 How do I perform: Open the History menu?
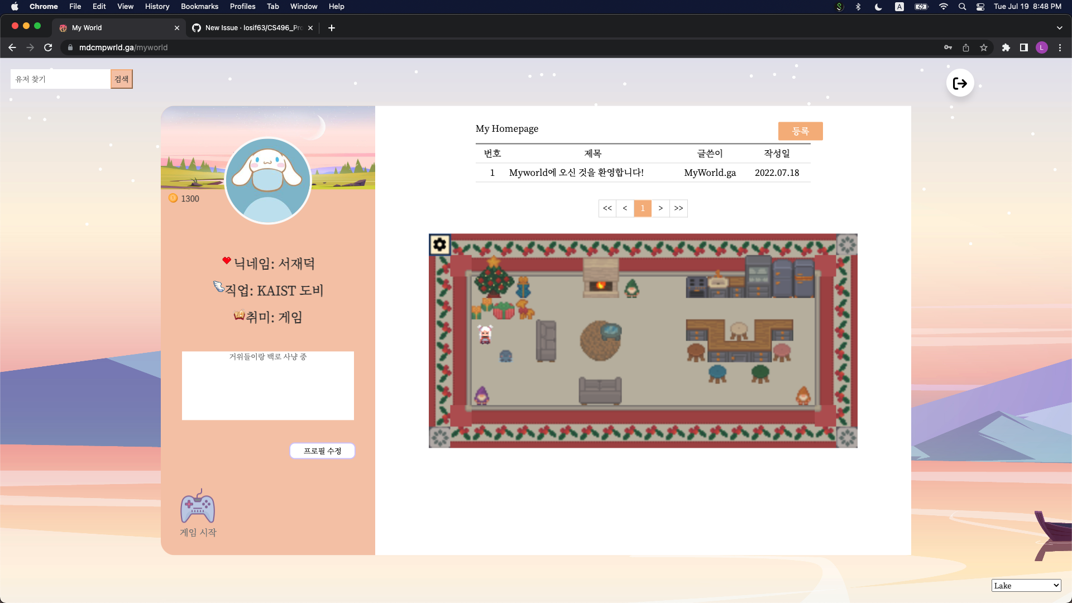click(x=157, y=7)
